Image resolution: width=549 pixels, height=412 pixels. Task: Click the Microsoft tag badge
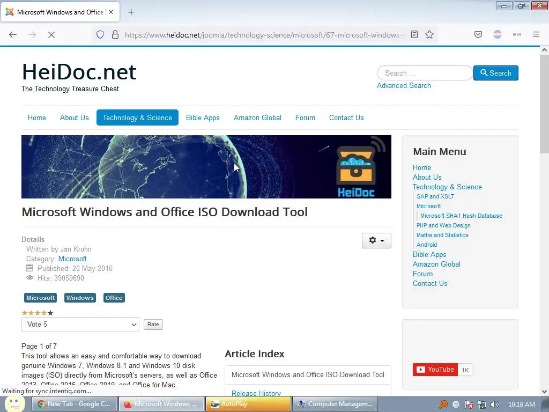click(x=40, y=298)
